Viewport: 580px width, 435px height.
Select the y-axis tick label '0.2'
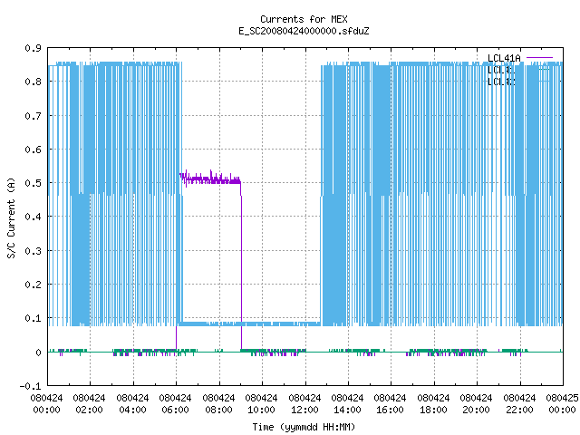[33, 285]
